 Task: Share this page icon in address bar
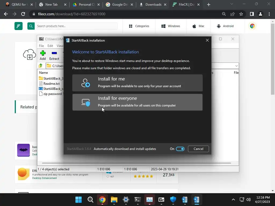tap(233, 14)
